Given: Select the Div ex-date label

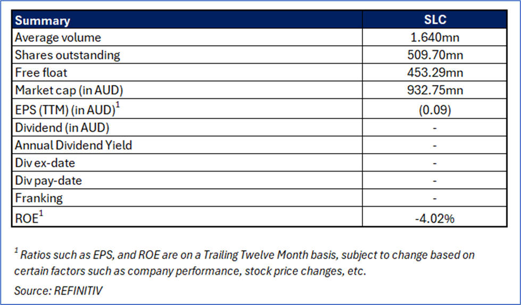Looking at the screenshot, I should (45, 163).
